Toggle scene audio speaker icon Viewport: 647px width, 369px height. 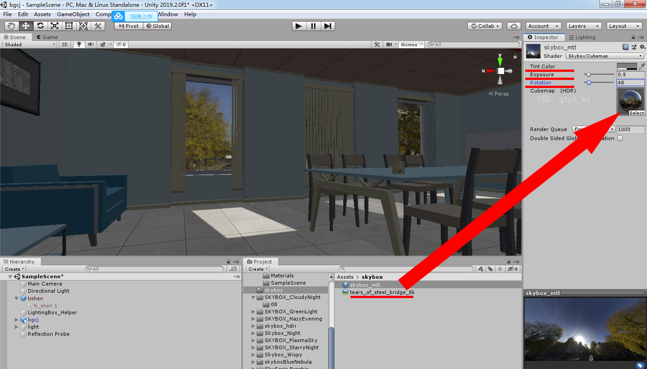tap(91, 44)
